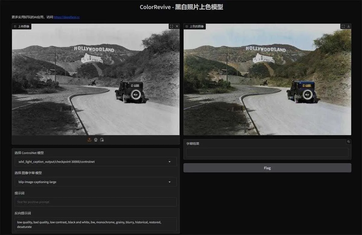The image size is (362, 235).
Task: Click the 字幕结果 label
Action: pos(193,144)
